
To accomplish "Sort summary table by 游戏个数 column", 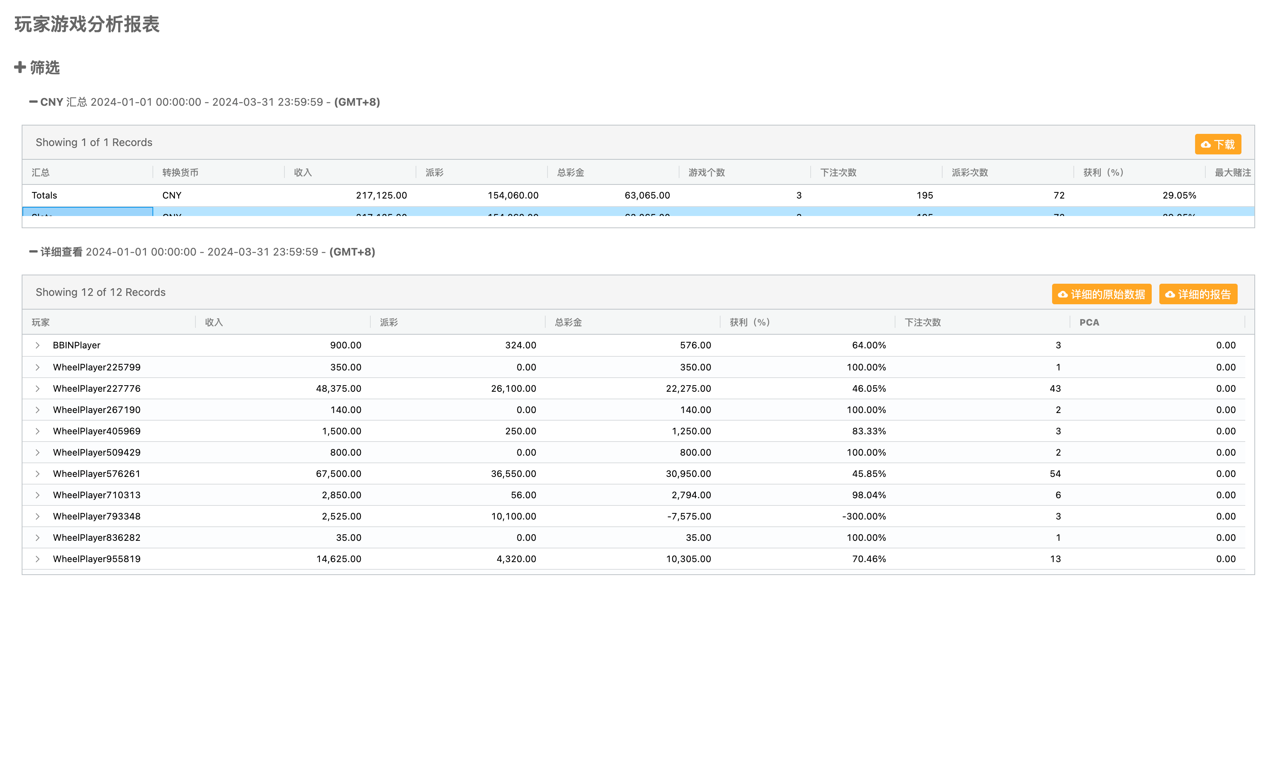I will click(x=706, y=173).
